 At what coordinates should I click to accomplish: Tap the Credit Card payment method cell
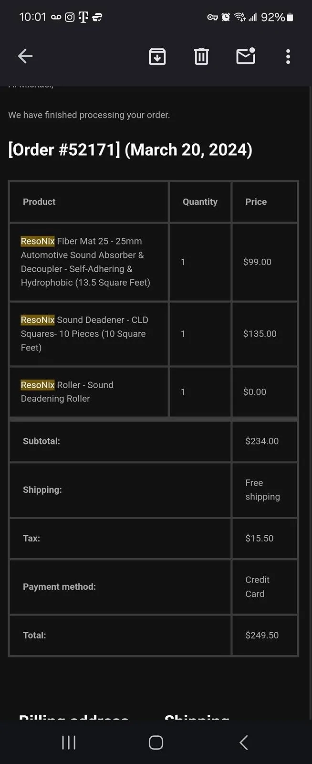[x=257, y=587]
